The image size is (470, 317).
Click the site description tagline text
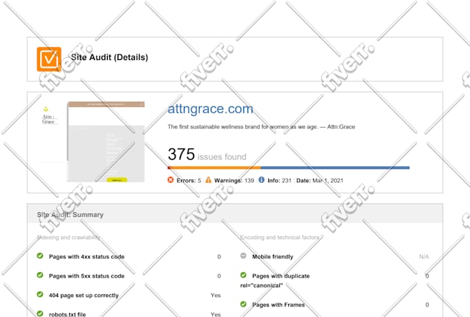click(x=261, y=127)
